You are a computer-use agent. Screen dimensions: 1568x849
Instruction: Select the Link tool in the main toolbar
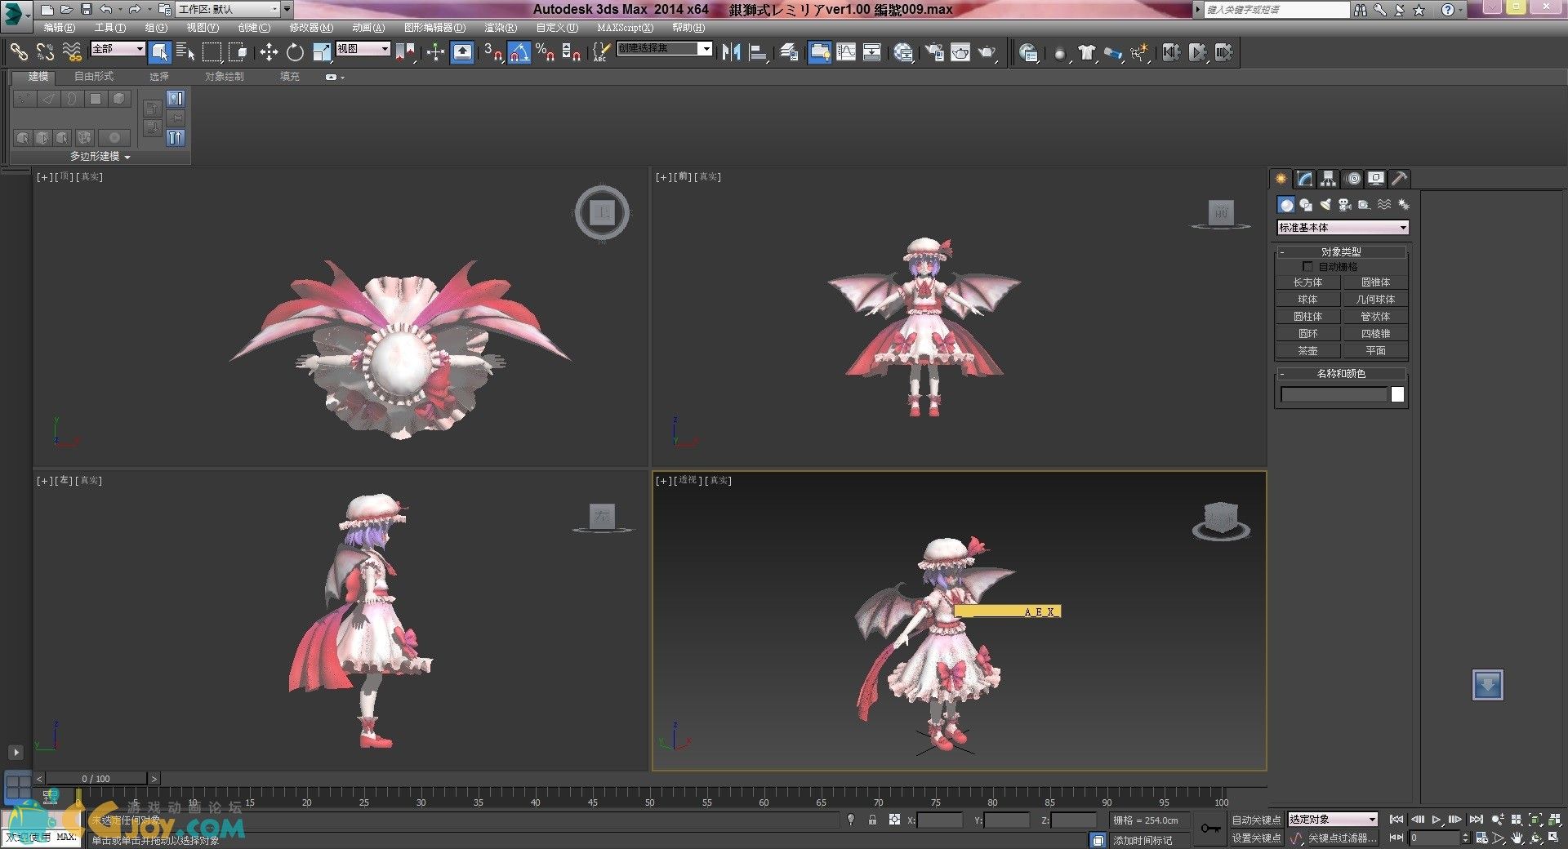[x=18, y=52]
